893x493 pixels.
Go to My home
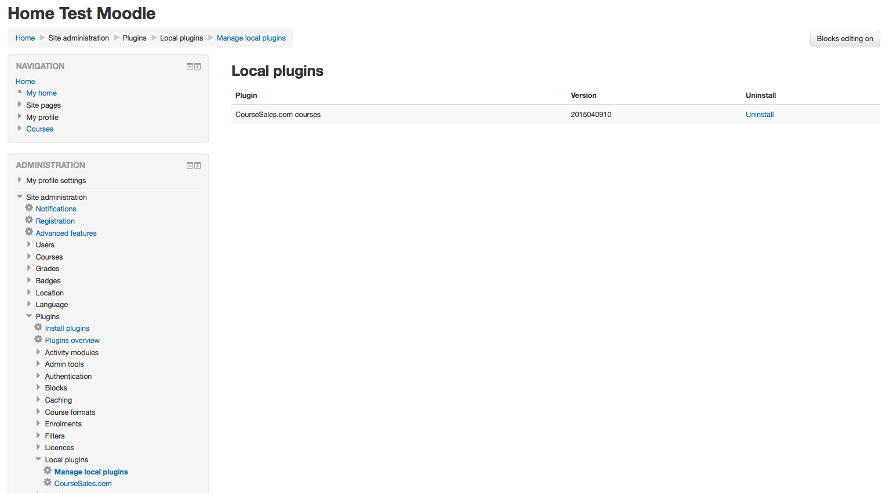point(41,93)
